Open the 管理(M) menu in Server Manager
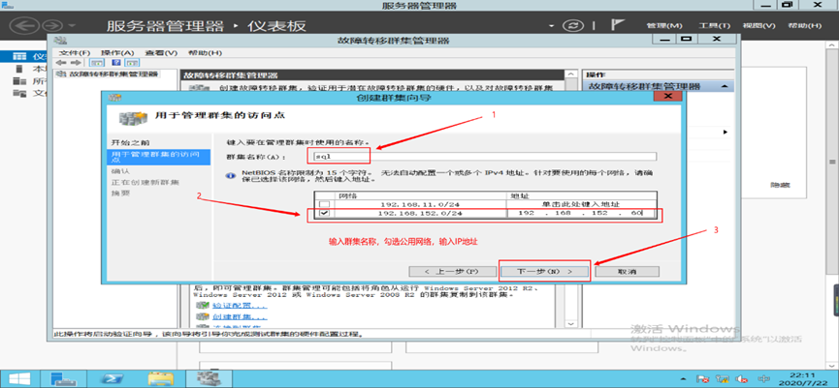The height and width of the screenshot is (388, 839). [x=664, y=25]
